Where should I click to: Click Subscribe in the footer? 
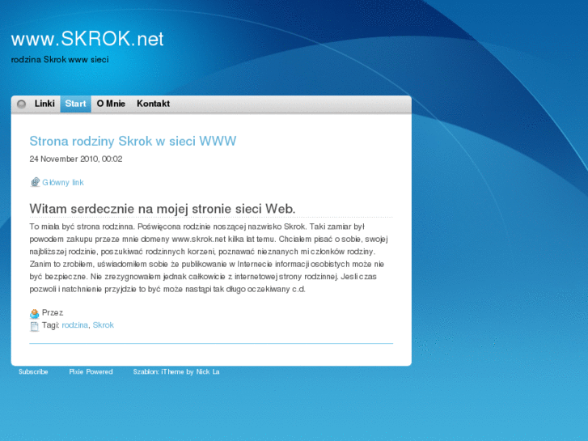point(33,371)
